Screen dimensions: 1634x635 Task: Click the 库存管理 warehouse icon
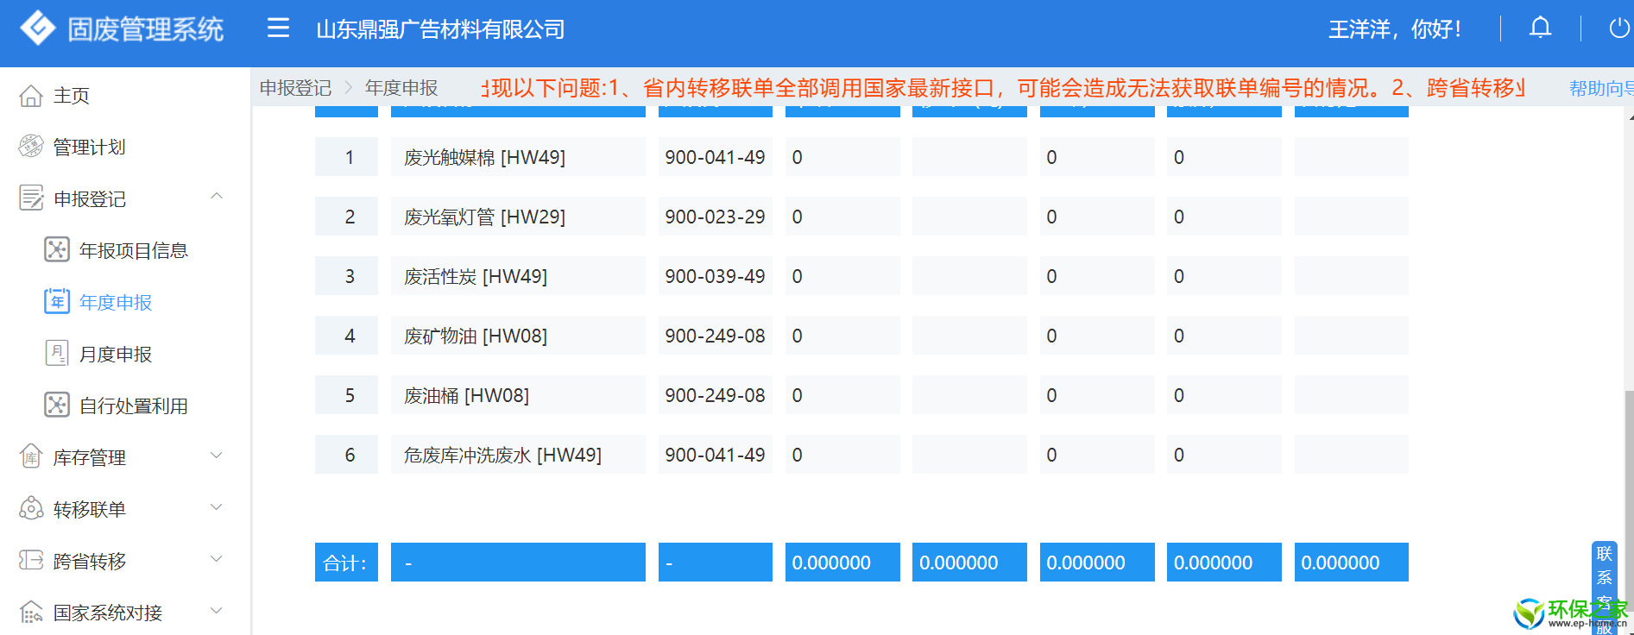point(31,456)
